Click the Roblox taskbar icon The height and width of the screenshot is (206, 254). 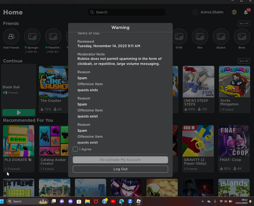pos(139,201)
